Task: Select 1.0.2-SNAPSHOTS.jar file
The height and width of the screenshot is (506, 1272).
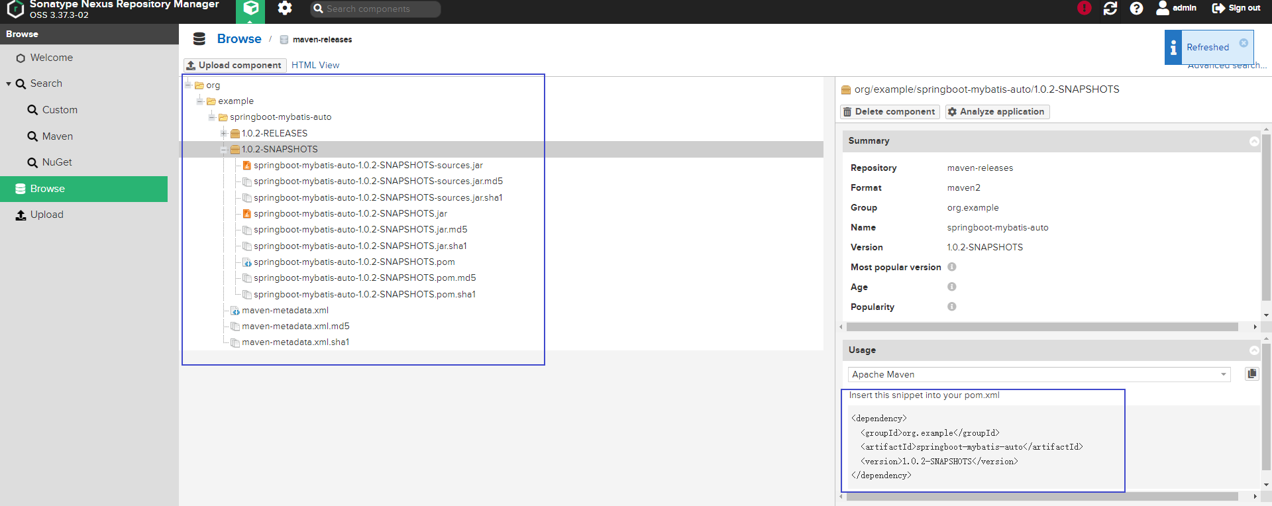Action: point(350,214)
